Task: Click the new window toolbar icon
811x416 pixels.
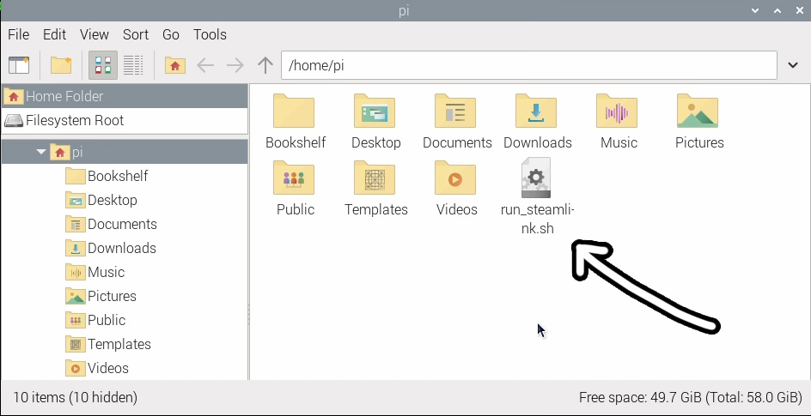Action: pos(19,65)
